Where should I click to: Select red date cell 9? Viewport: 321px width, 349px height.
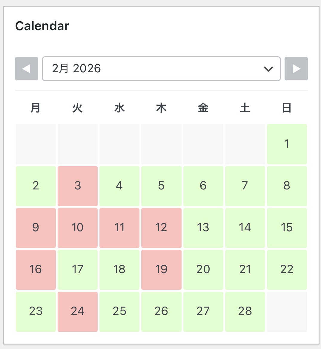(x=36, y=228)
